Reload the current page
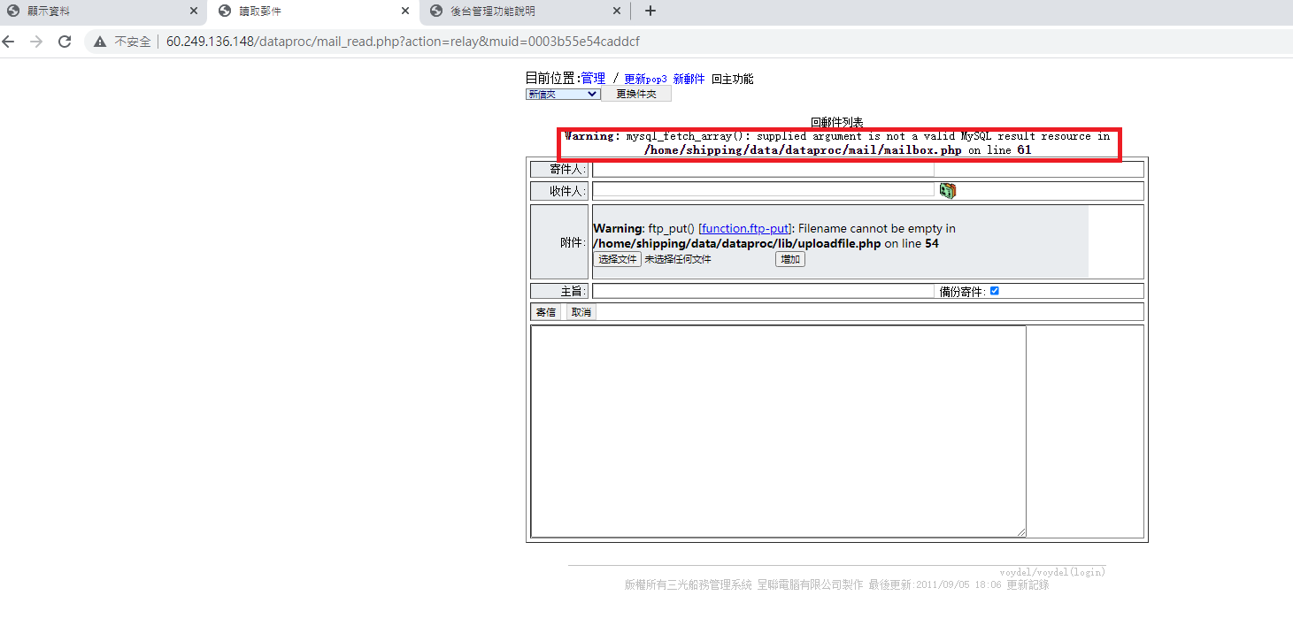 pyautogui.click(x=65, y=42)
